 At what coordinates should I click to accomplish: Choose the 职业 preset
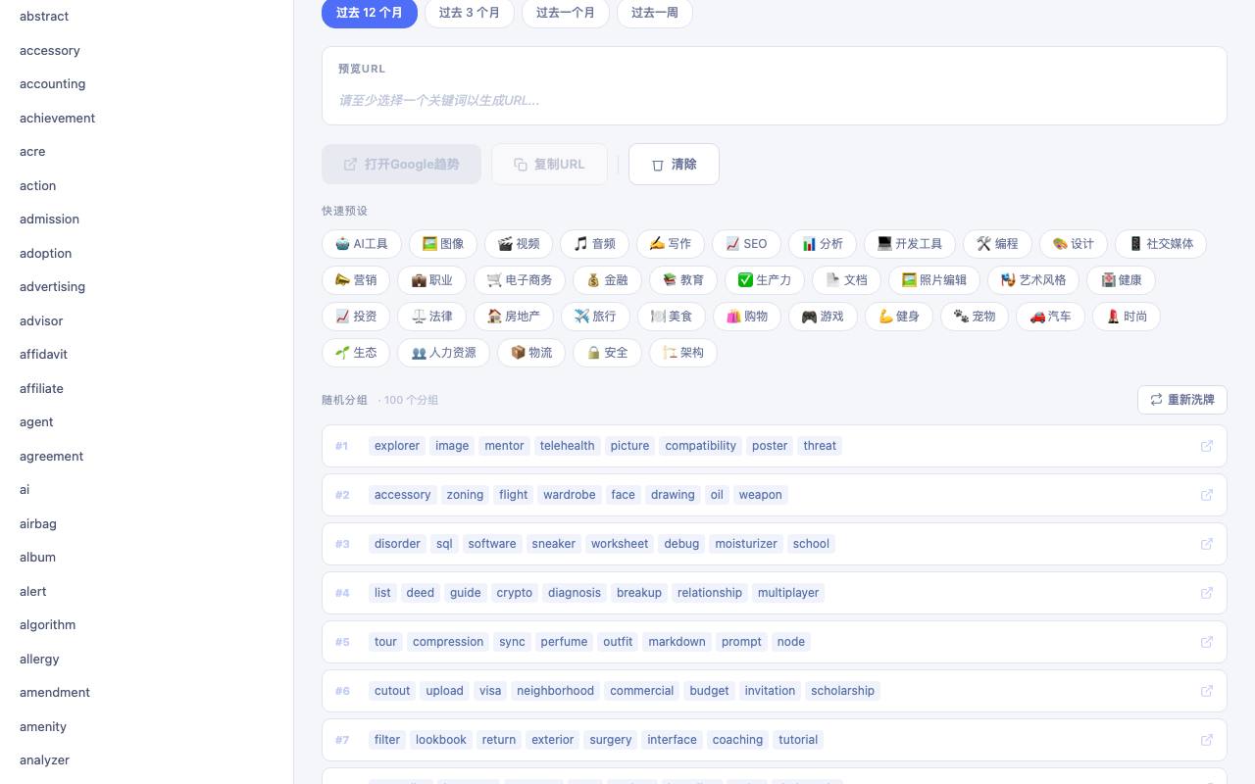point(432,280)
